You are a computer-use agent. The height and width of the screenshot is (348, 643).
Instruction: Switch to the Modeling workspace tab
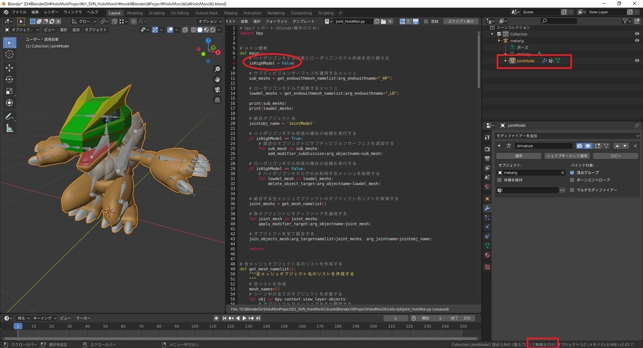135,13
